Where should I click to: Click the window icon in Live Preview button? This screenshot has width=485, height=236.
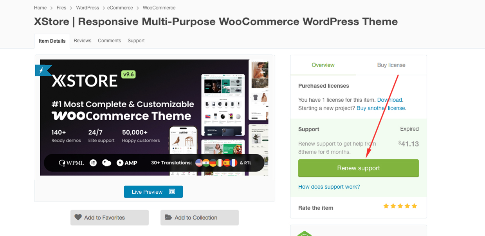(172, 192)
